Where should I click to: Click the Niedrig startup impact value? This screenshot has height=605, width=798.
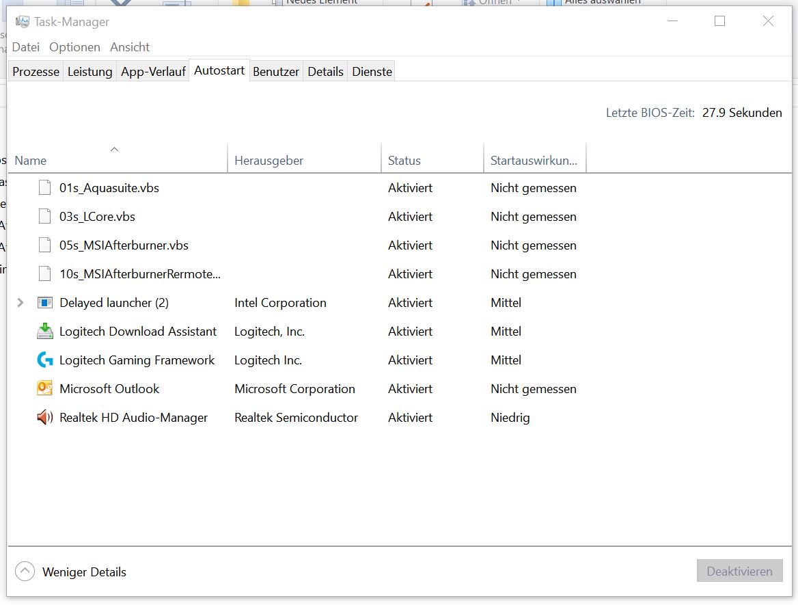(510, 418)
